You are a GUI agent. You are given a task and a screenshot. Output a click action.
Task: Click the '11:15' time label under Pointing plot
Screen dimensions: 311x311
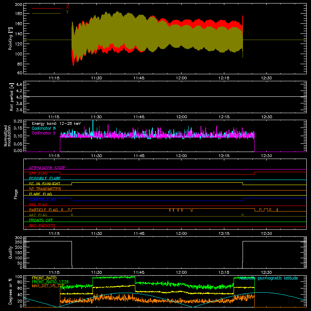coord(54,78)
